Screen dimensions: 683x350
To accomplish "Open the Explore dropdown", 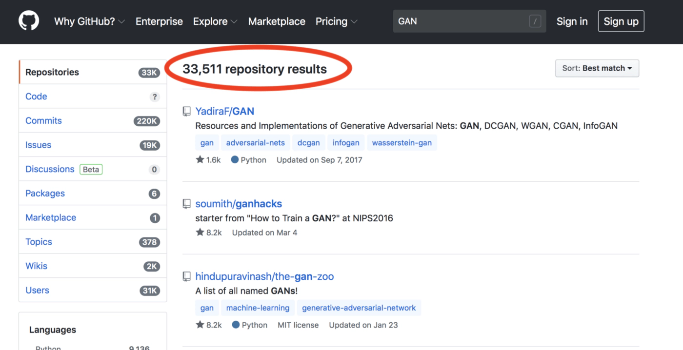I will tap(215, 21).
